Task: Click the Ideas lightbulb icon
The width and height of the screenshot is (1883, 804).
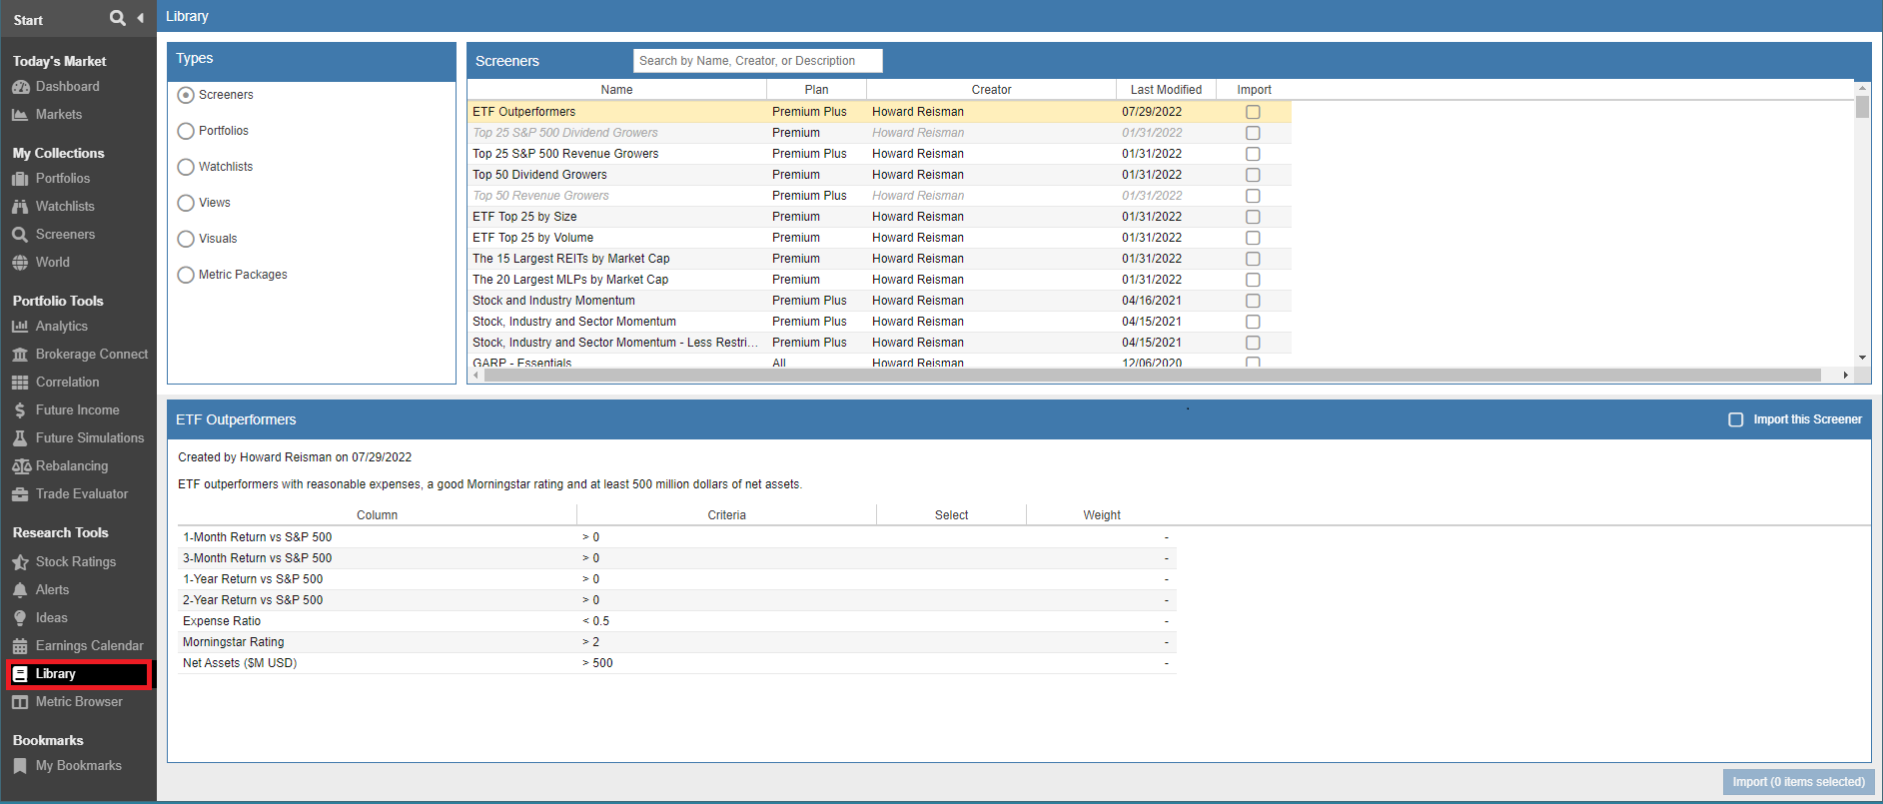Action: [x=20, y=618]
